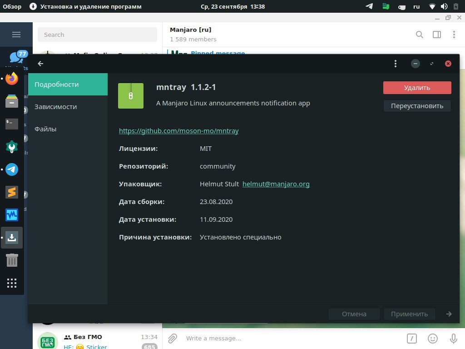Viewport: 465px width, 349px height.
Task: Launch Sublime Text from the dock
Action: [x=12, y=192]
